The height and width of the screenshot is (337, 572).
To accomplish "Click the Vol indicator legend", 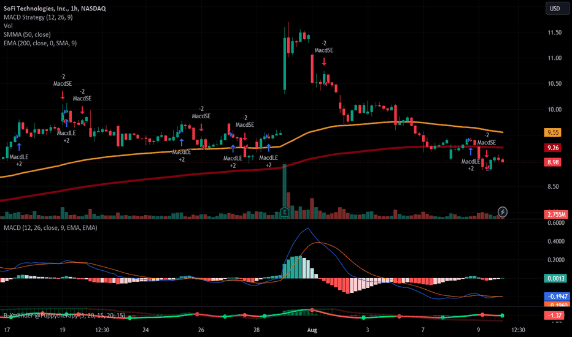I will coord(8,26).
